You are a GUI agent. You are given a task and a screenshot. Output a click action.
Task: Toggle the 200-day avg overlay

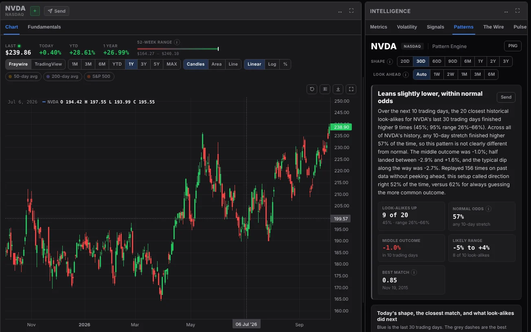62,77
